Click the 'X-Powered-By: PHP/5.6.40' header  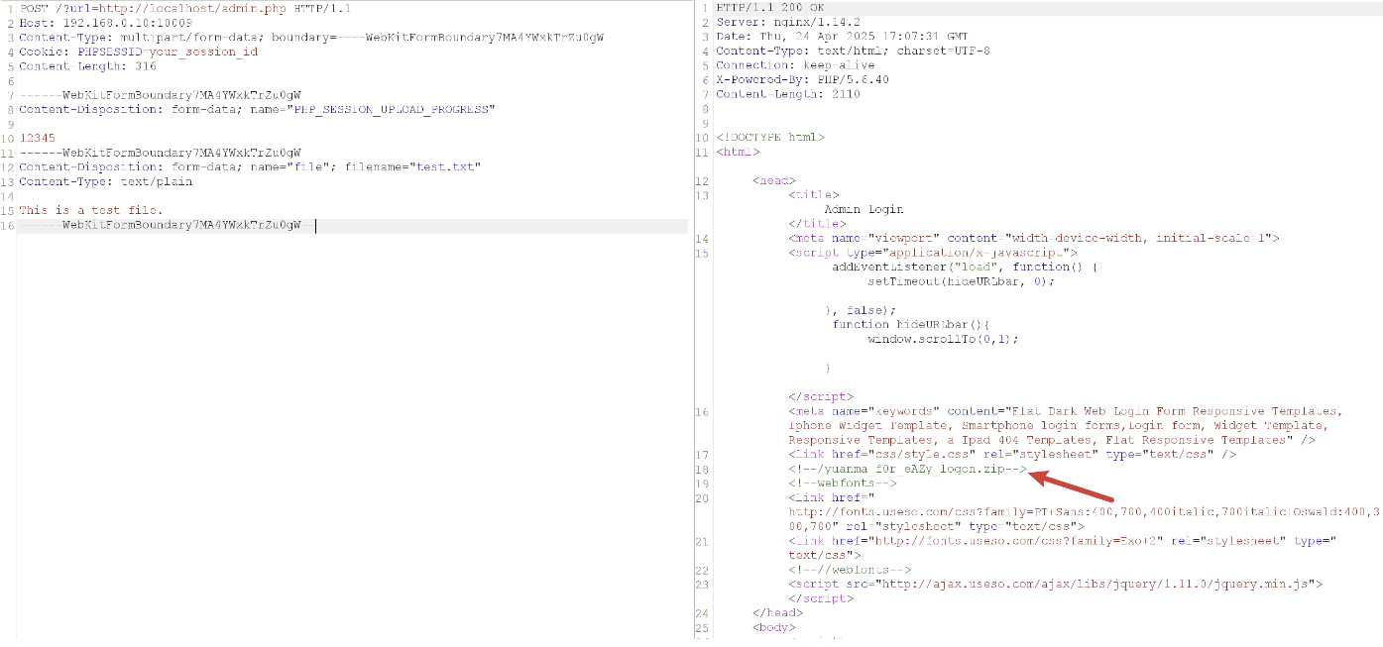pos(802,80)
